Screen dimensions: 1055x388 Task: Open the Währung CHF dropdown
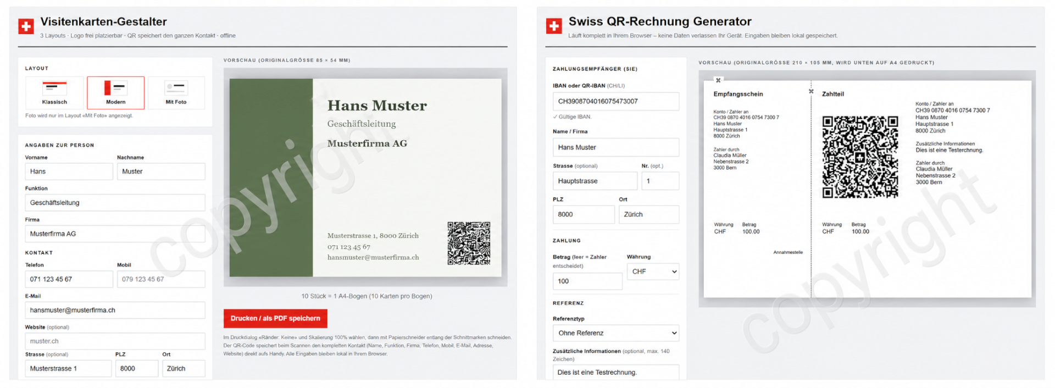click(653, 271)
